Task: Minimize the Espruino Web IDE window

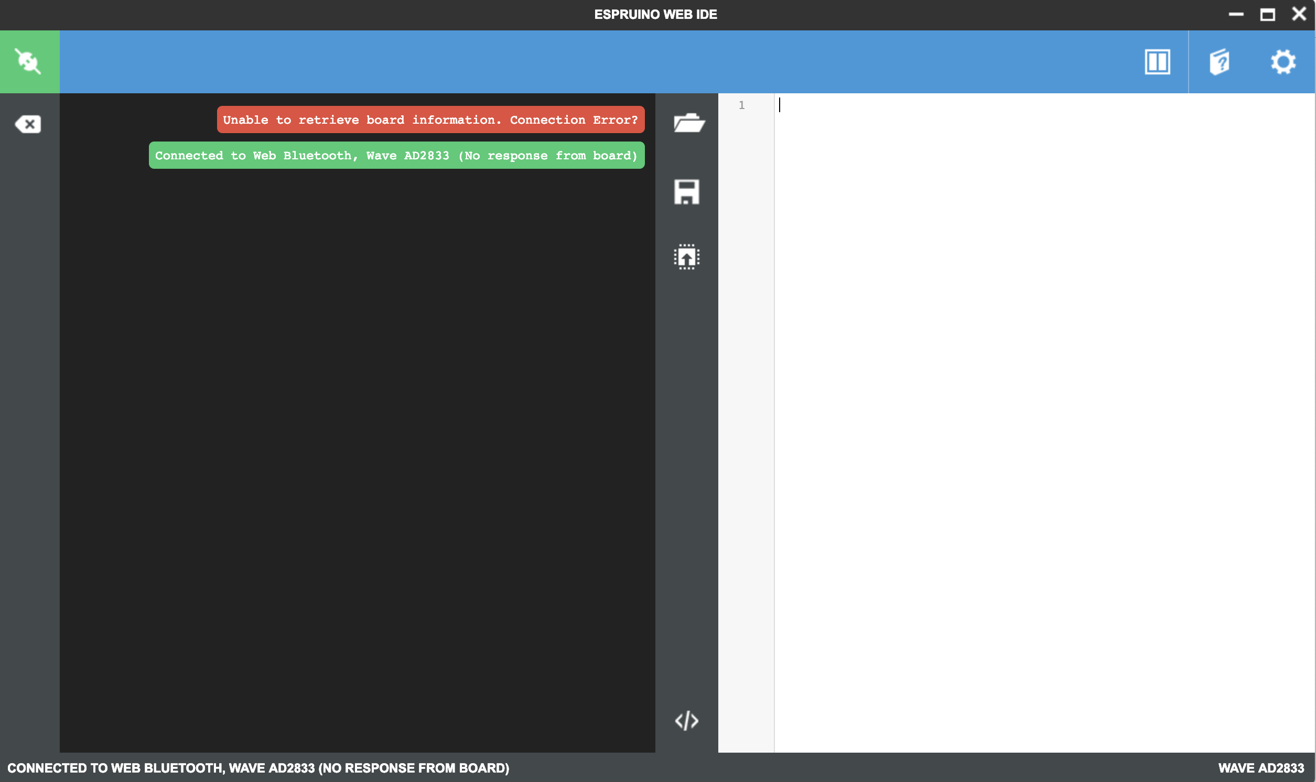Action: point(1235,14)
